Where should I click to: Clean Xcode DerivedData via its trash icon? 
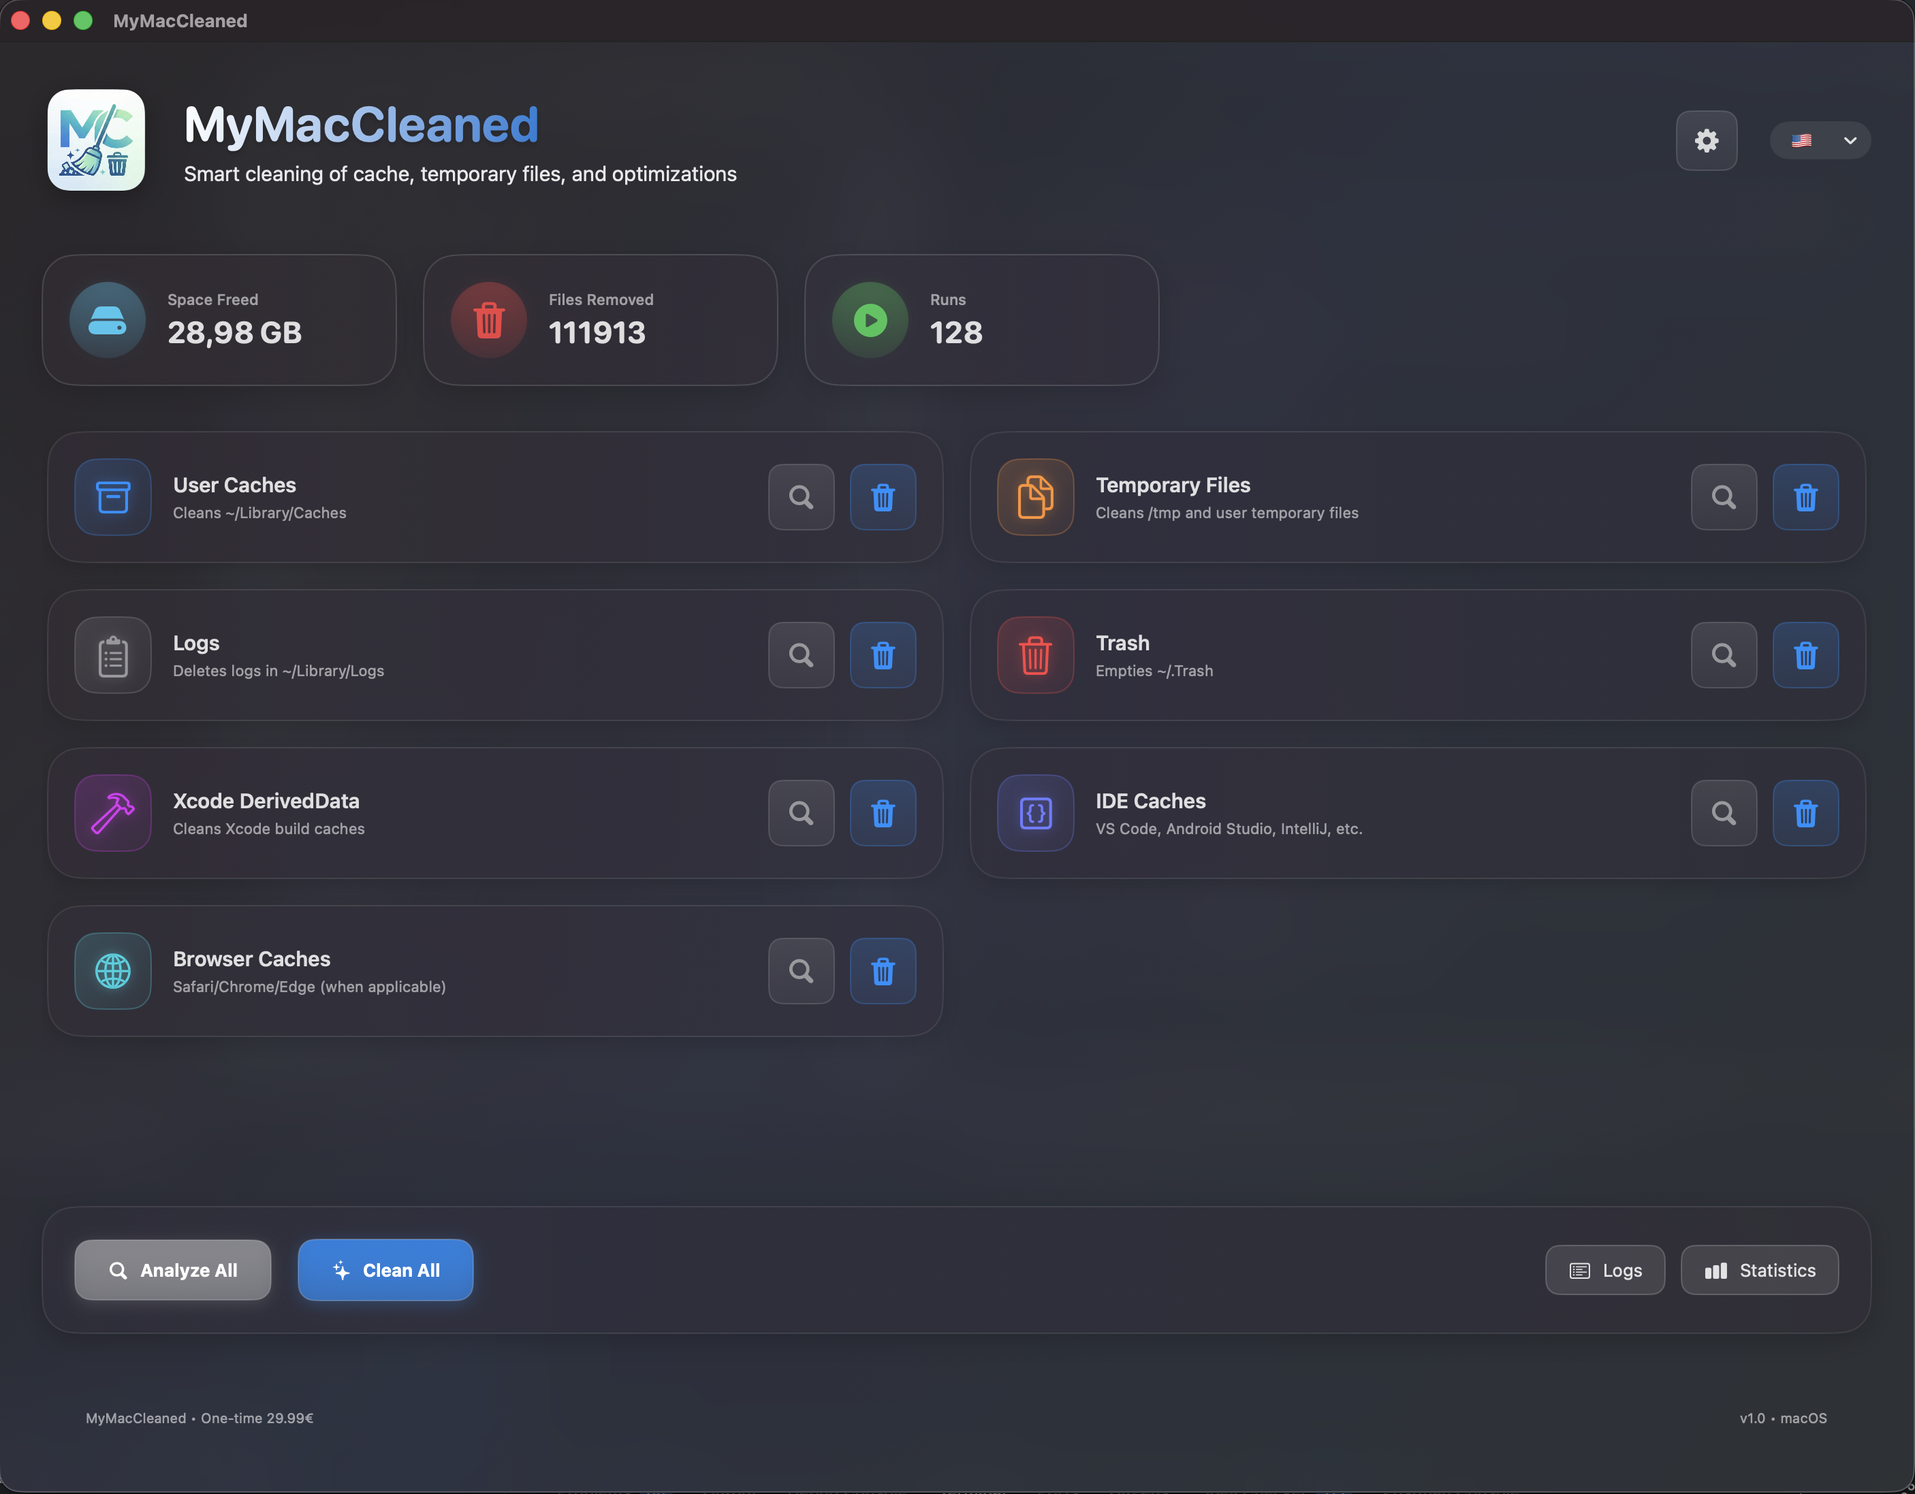(x=882, y=813)
